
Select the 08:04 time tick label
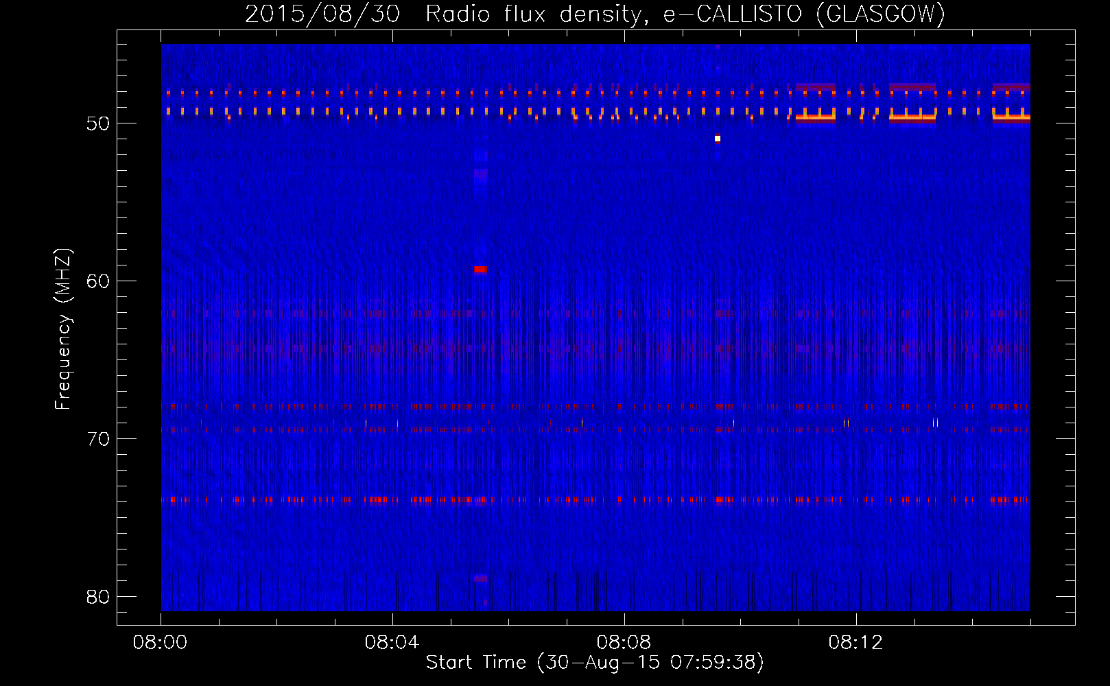tap(392, 643)
